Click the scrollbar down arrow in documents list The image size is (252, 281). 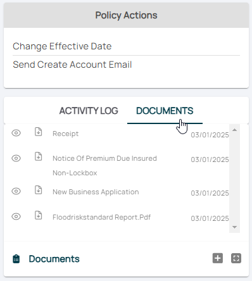pos(234,227)
